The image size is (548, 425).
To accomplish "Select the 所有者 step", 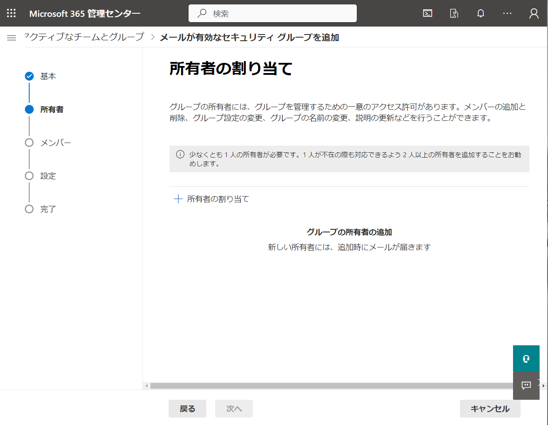I will tap(52, 109).
